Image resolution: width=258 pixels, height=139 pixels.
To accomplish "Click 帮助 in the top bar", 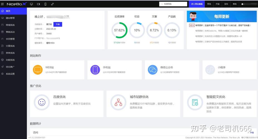I will click(x=235, y=4).
